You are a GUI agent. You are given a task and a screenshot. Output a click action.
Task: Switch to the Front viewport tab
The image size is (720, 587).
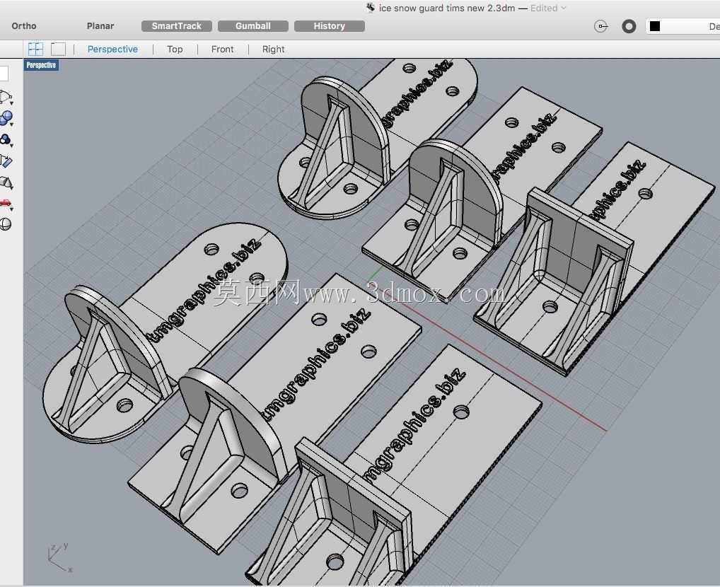pyautogui.click(x=222, y=49)
